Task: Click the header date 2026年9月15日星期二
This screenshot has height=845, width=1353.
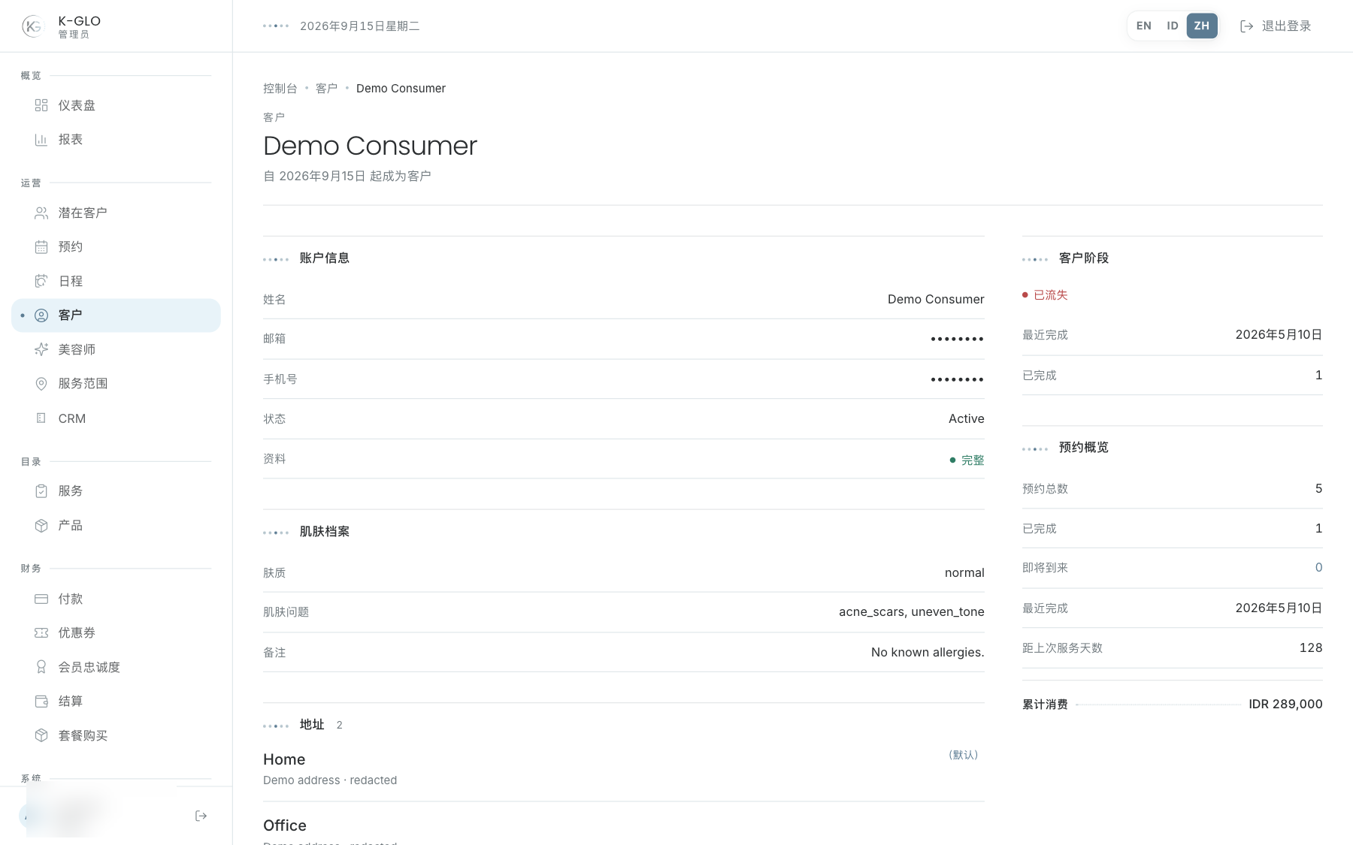Action: click(359, 26)
